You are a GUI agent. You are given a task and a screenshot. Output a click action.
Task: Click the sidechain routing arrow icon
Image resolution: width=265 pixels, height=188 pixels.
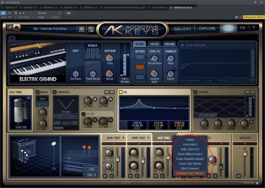[68, 13]
